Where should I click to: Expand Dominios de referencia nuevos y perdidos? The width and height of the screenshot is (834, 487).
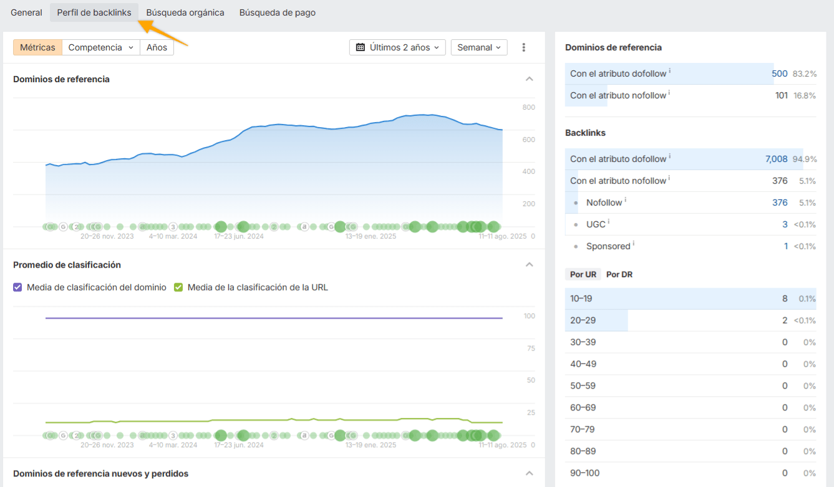click(529, 473)
